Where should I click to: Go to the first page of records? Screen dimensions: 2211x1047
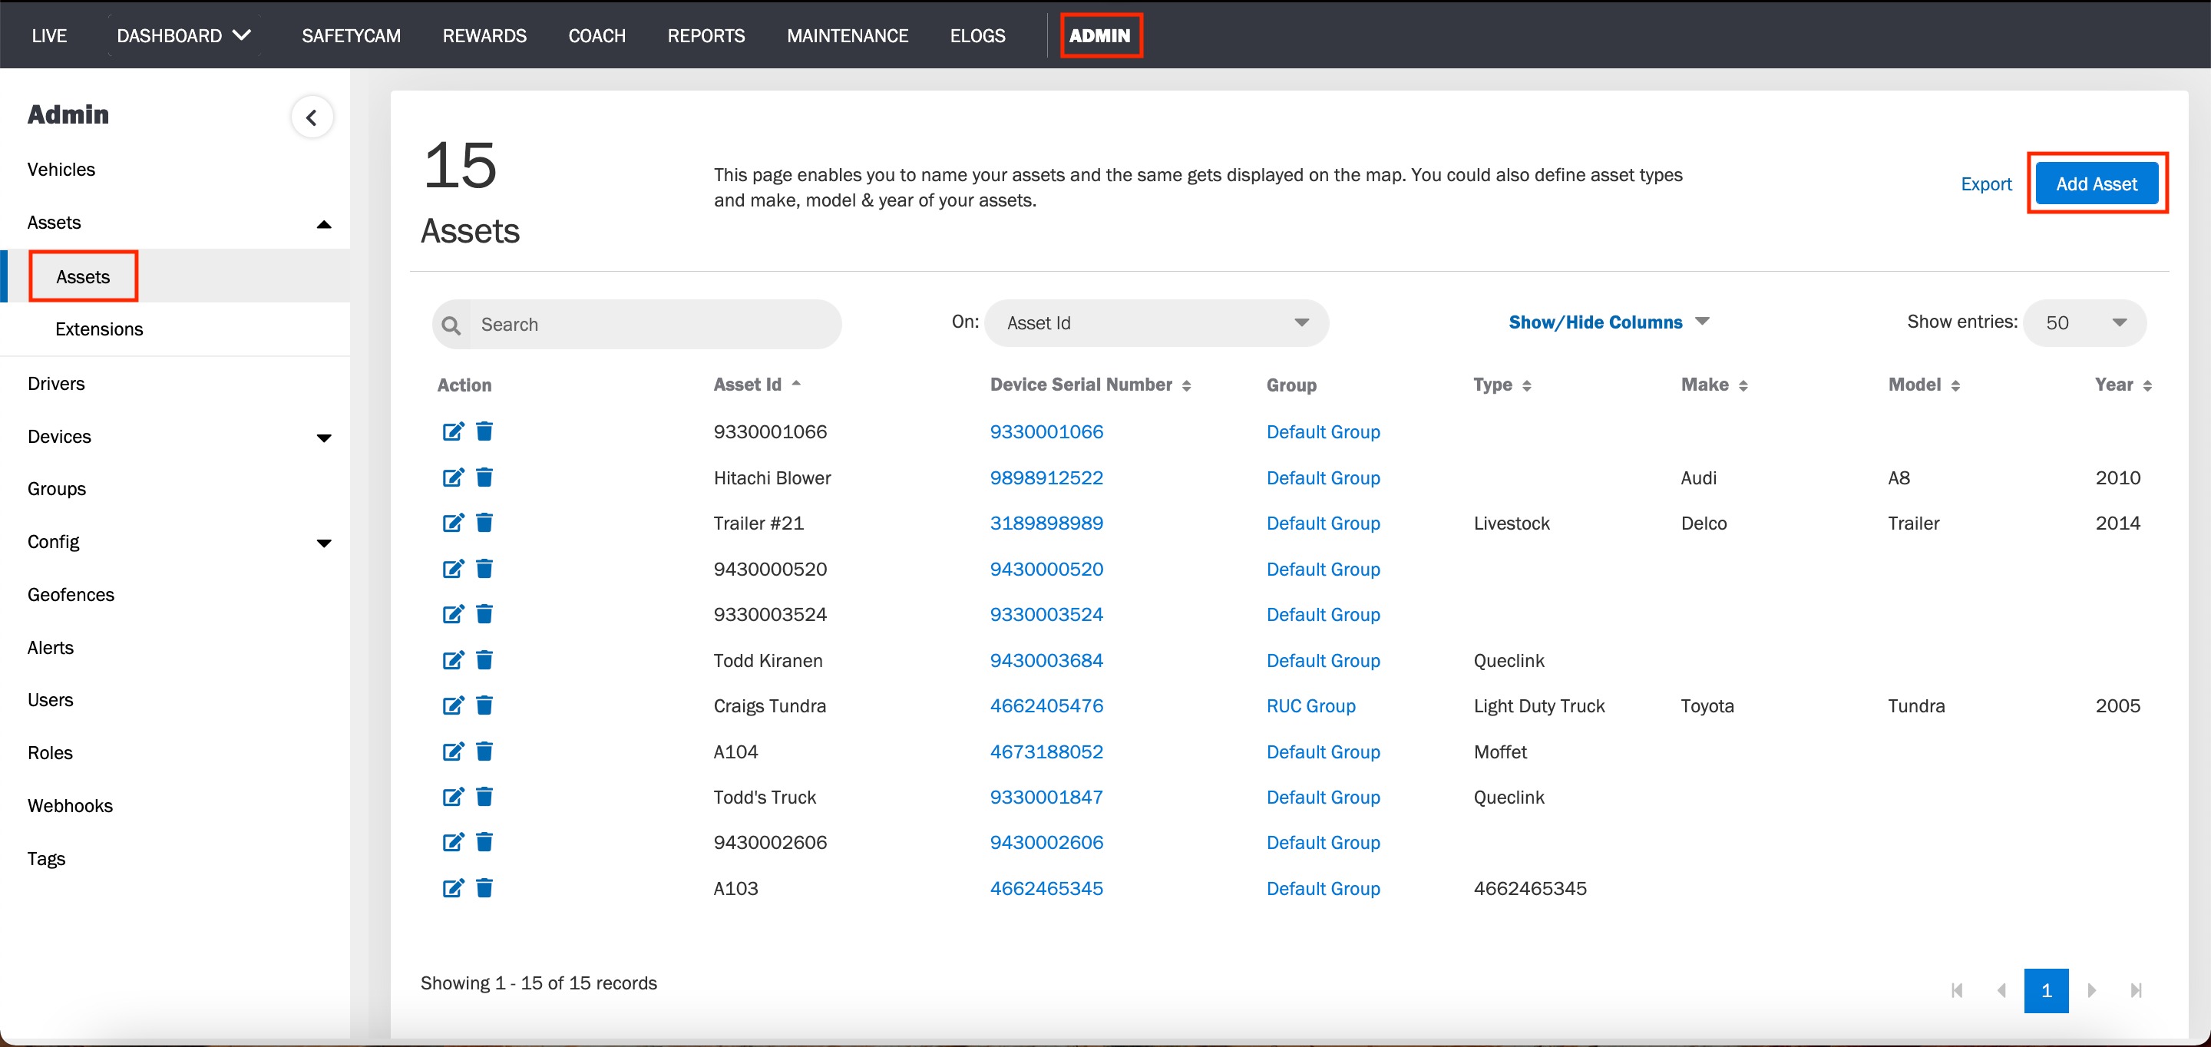click(1957, 990)
